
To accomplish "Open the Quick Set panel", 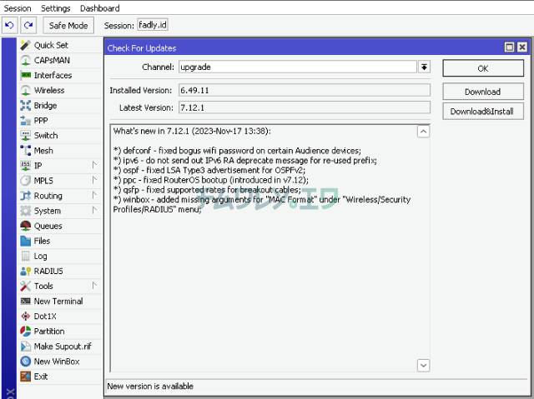I will (50, 45).
